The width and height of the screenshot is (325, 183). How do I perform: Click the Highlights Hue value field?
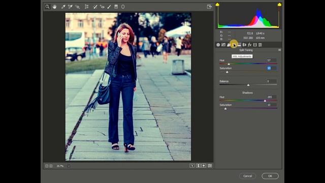(271, 60)
